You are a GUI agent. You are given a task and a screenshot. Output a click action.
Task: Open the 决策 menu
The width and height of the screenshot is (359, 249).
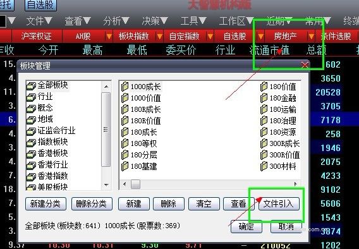point(155,21)
